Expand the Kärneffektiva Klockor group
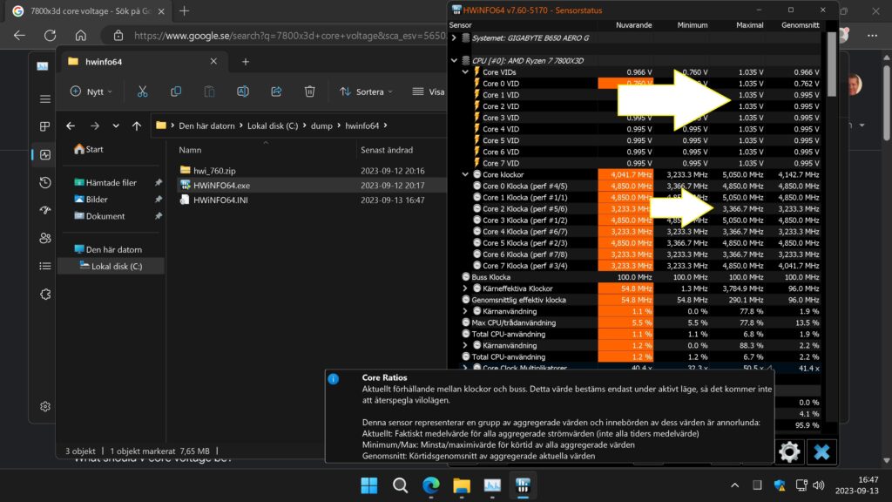This screenshot has height=502, width=892. pos(465,288)
